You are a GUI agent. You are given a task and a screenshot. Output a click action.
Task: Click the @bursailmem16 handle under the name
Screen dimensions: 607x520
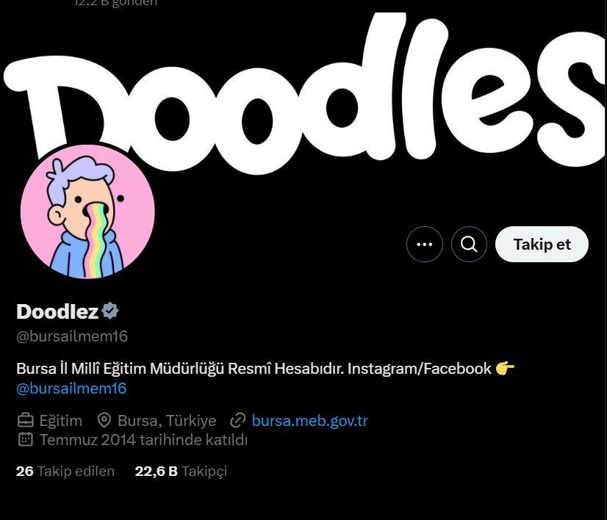click(72, 336)
